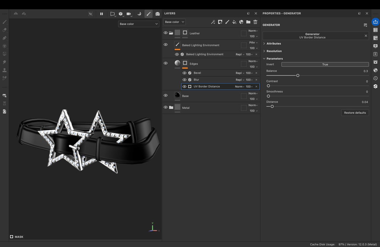Expand the Metal folder icon
380x247 pixels.
[171, 107]
